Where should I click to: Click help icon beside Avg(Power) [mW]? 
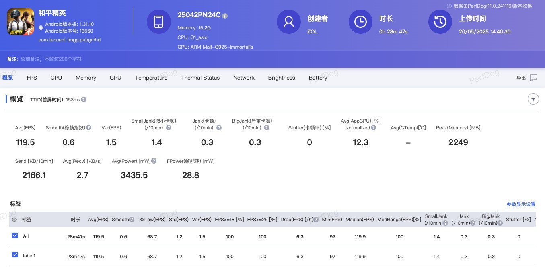pyautogui.click(x=154, y=161)
